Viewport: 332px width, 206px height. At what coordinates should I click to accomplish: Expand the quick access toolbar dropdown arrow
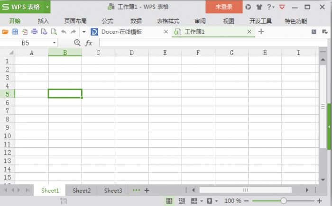(84, 32)
